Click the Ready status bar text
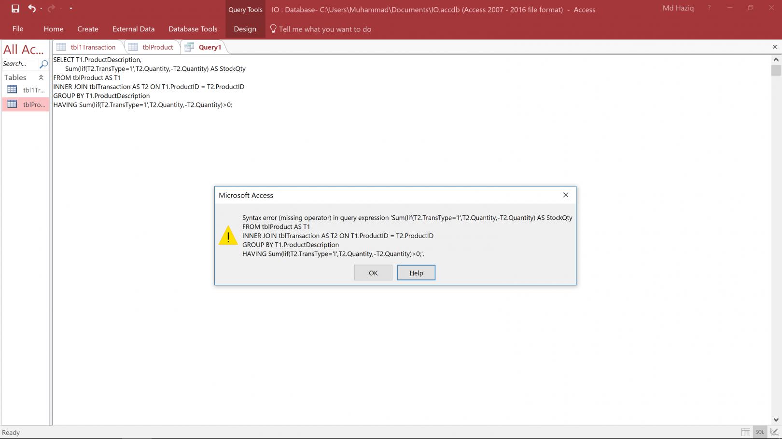This screenshot has height=439, width=782. 11,432
